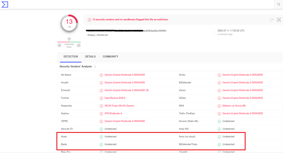Image resolution: width=283 pixels, height=153 pixels.
Task: Click the BitDefender detection warning icon
Action: point(219,83)
